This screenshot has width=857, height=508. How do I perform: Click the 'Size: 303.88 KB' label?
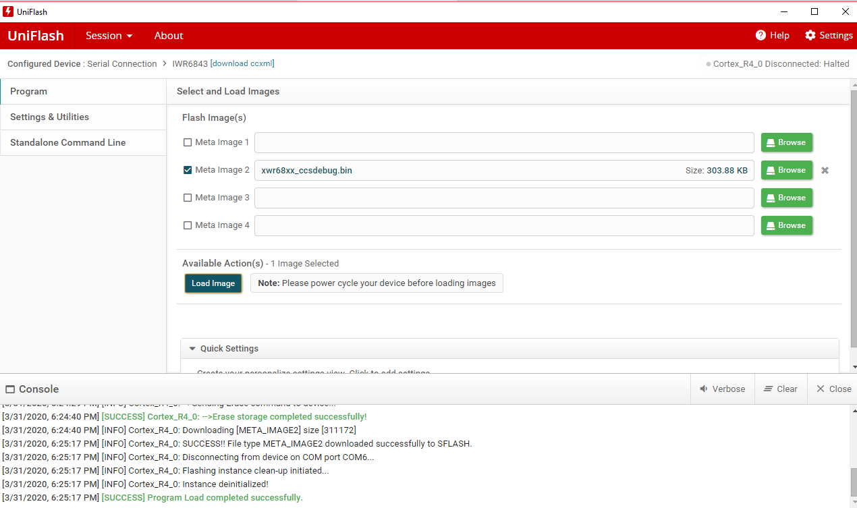[717, 171]
